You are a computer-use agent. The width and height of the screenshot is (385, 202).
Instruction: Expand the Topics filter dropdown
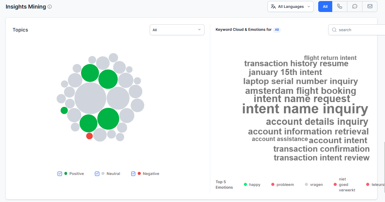tap(177, 30)
